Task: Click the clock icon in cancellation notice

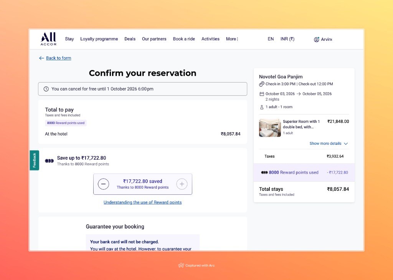Action: (x=46, y=89)
